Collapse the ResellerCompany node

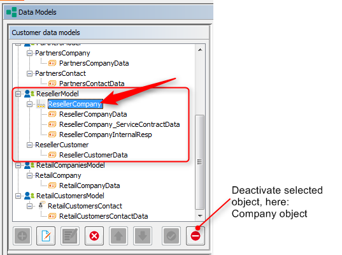29,105
